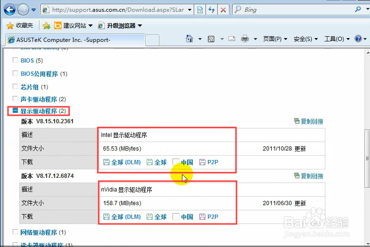The image size is (370, 247).
Task: Stop loading with the red X icon
Action: click(x=223, y=10)
